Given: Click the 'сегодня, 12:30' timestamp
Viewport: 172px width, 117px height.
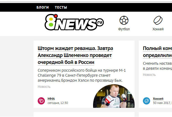Looking at the screenshot, I should coord(58,103).
